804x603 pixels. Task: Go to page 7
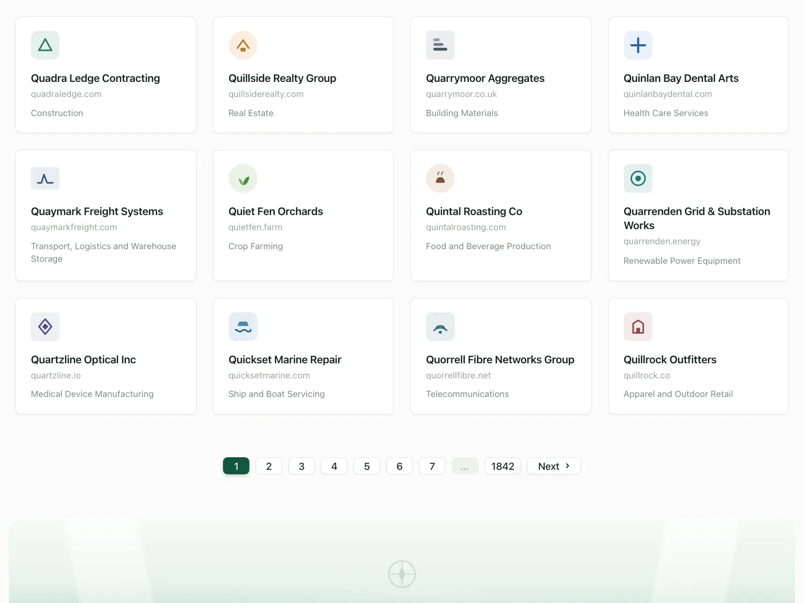click(432, 466)
